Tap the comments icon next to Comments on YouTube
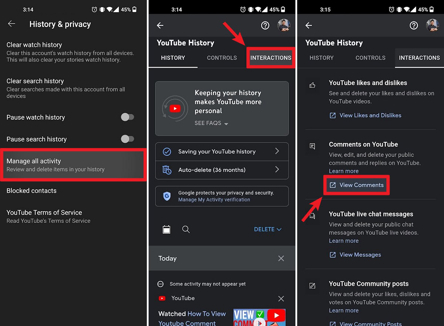 (x=312, y=147)
